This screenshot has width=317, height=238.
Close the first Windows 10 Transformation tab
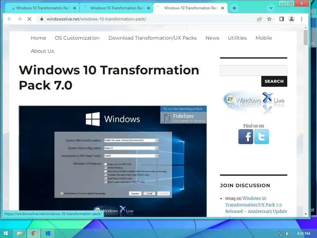click(x=75, y=8)
